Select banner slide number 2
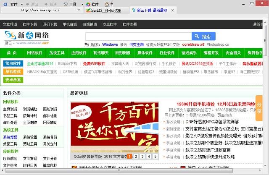 pos(136,157)
